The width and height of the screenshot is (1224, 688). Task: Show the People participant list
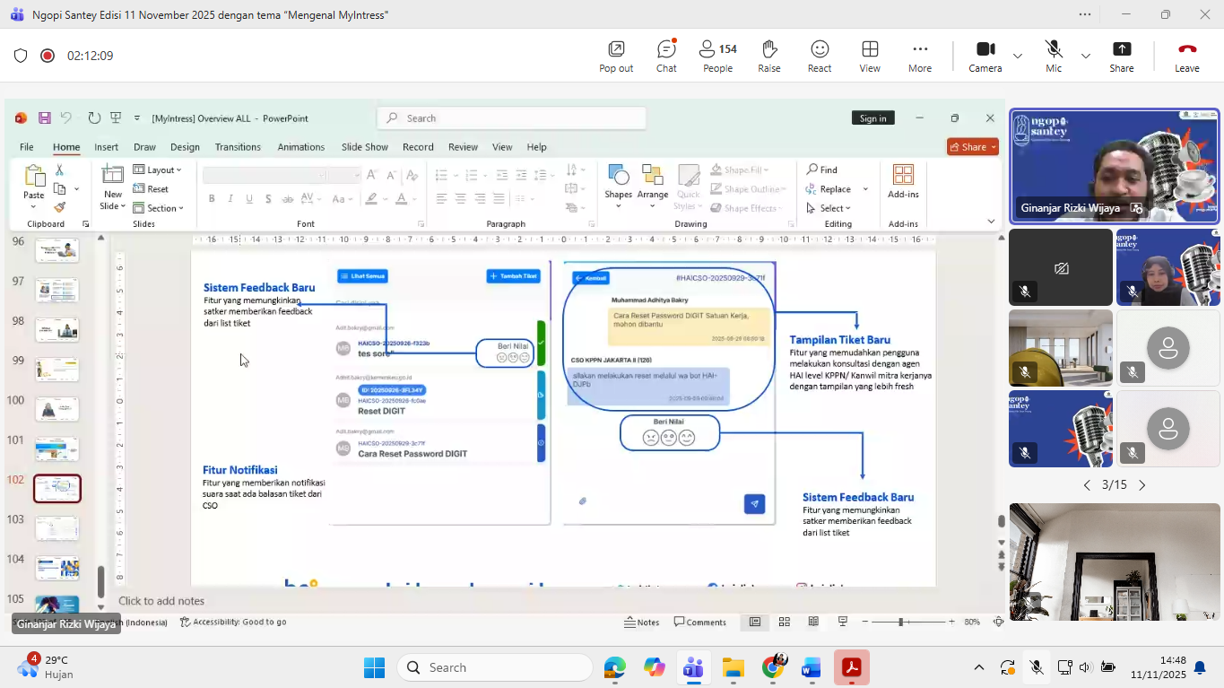717,56
